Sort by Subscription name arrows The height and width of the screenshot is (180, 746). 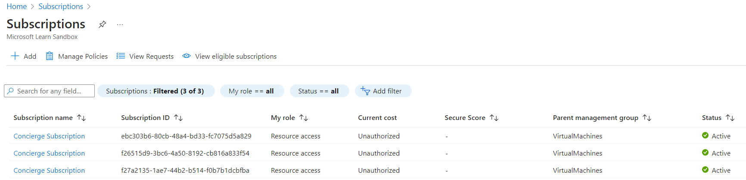click(x=81, y=117)
